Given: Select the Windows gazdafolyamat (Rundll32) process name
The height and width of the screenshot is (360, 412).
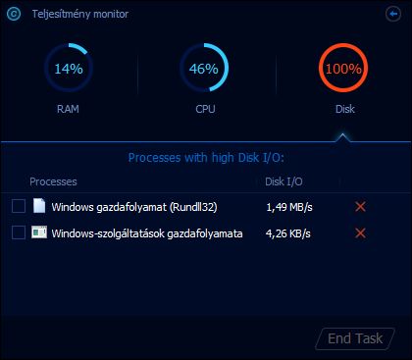Looking at the screenshot, I should tap(134, 207).
